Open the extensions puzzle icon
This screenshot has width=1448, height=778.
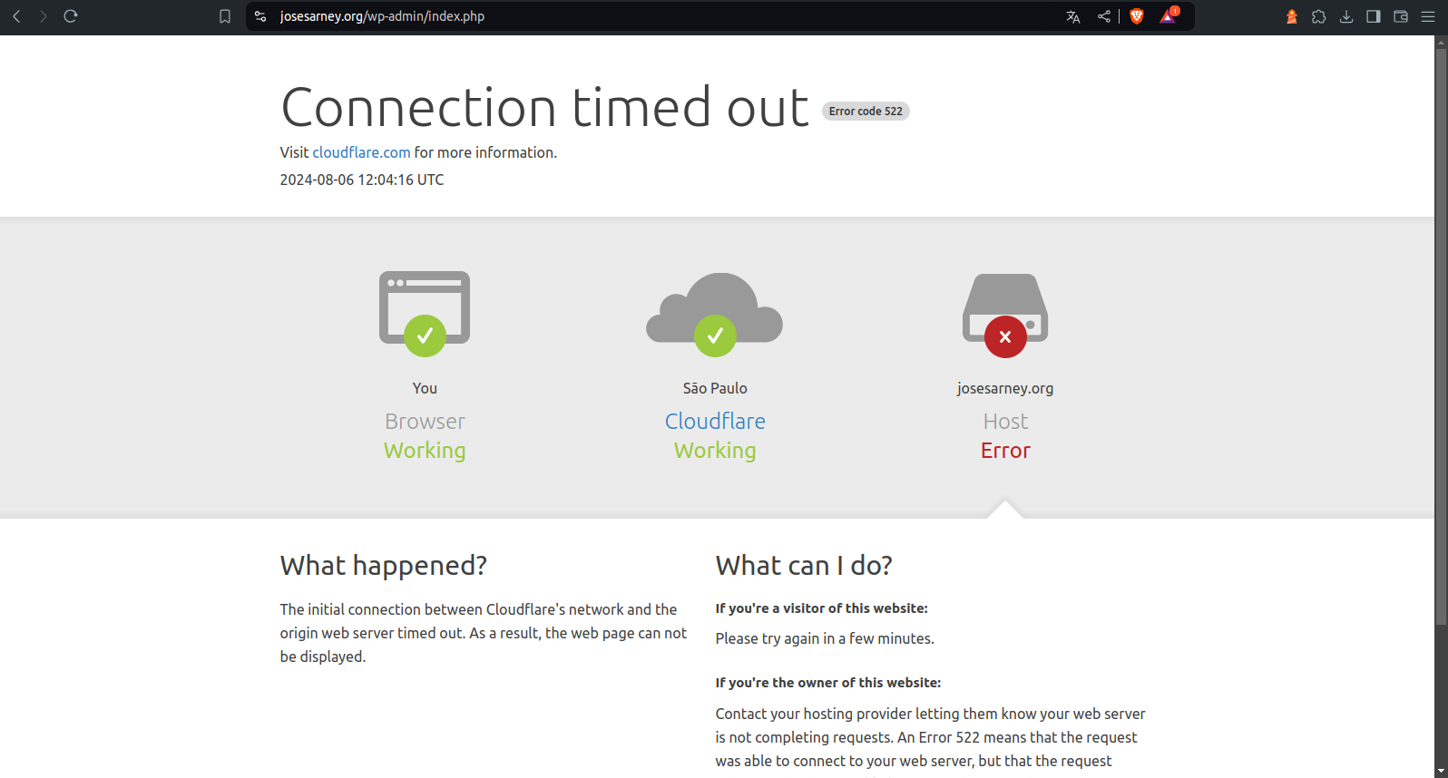pos(1319,16)
